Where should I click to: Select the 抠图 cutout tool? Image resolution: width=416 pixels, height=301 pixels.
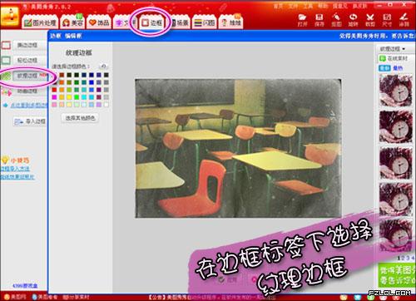pyautogui.click(x=336, y=20)
